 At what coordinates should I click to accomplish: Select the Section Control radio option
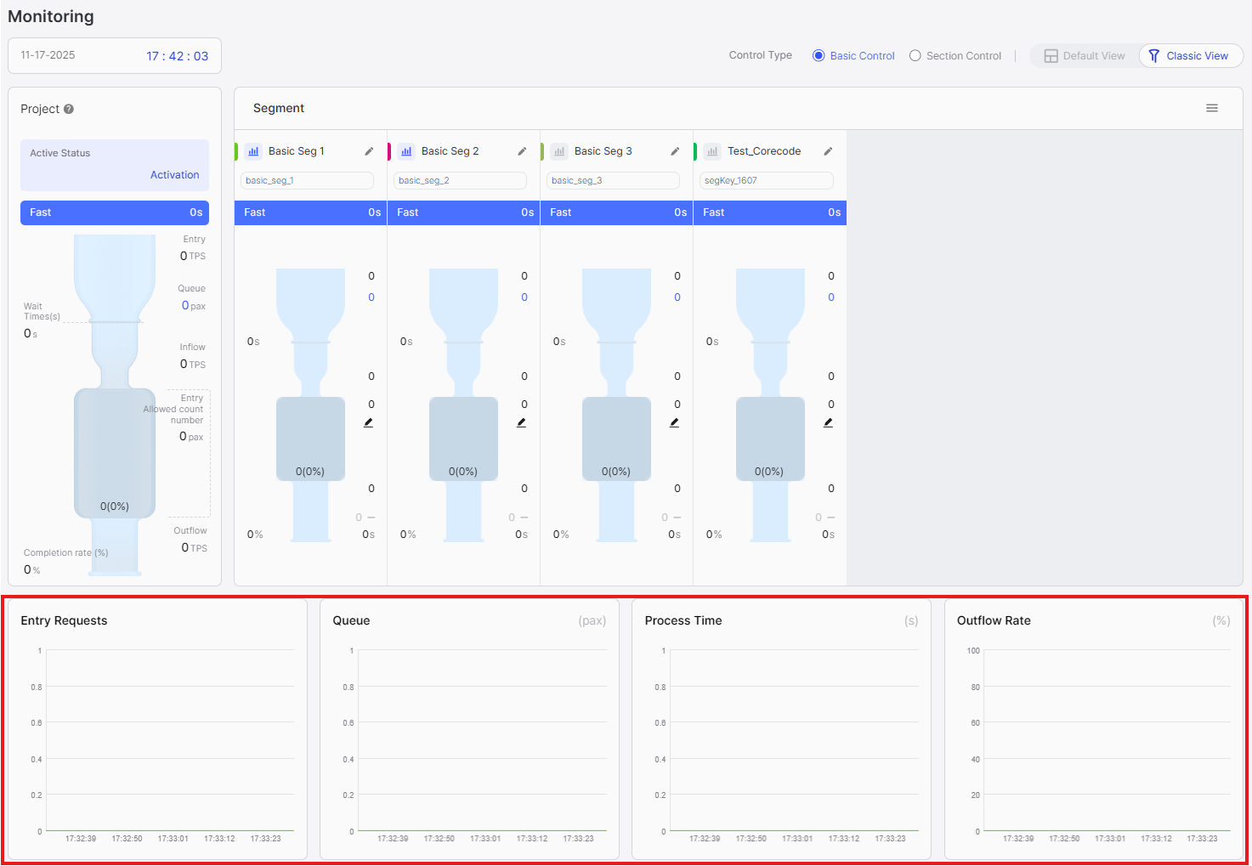click(x=915, y=56)
